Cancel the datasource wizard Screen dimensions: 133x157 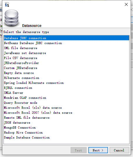(119, 150)
